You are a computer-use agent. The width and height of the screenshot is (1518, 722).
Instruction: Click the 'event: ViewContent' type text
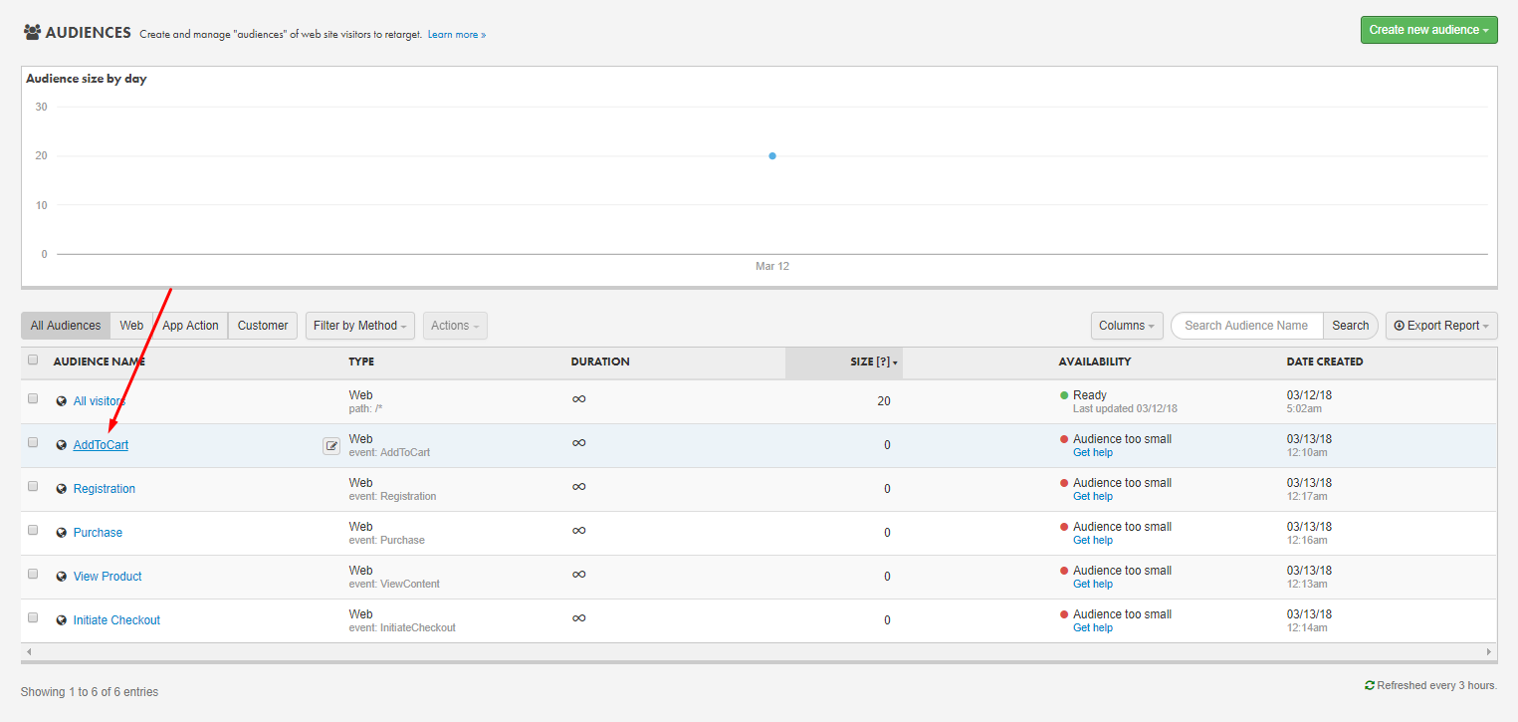(x=394, y=585)
